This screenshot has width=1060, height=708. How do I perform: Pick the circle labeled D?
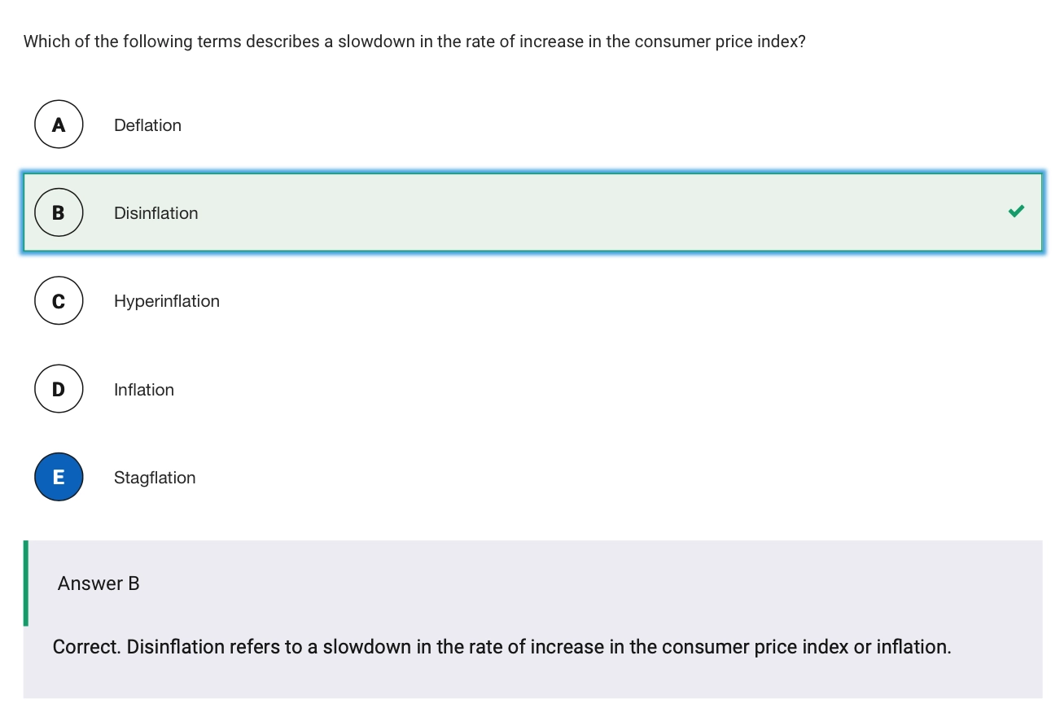(59, 389)
